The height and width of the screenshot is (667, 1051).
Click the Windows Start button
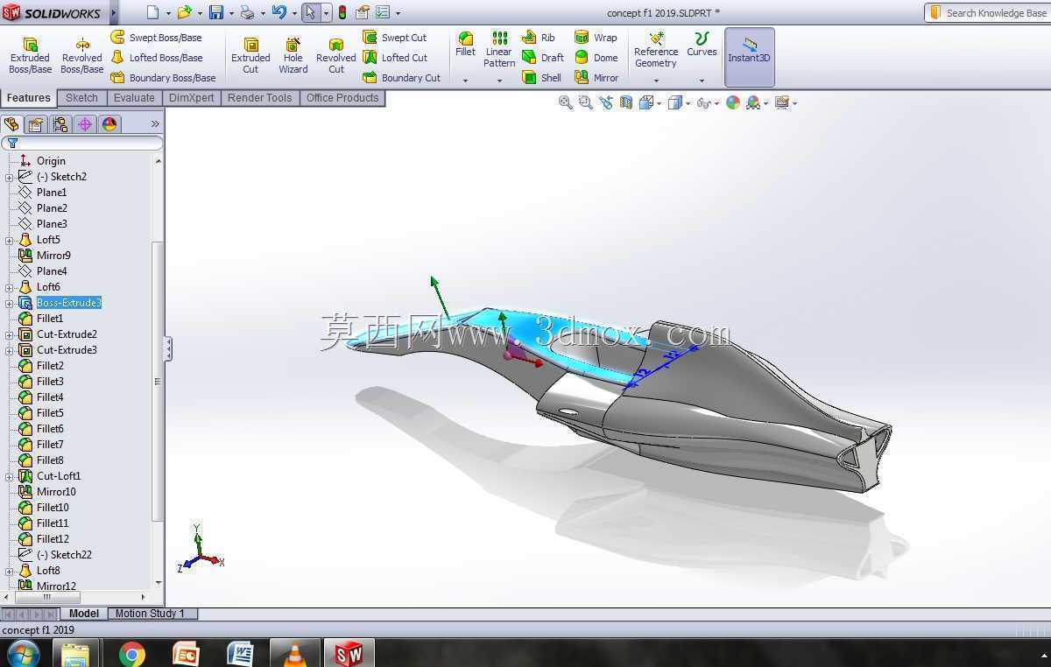(x=22, y=653)
